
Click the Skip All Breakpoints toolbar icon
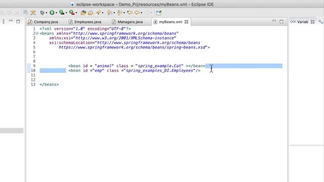tap(33, 13)
